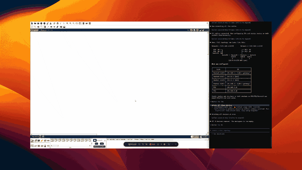Click workspace horizontal scrollbar thumb

click(64, 134)
